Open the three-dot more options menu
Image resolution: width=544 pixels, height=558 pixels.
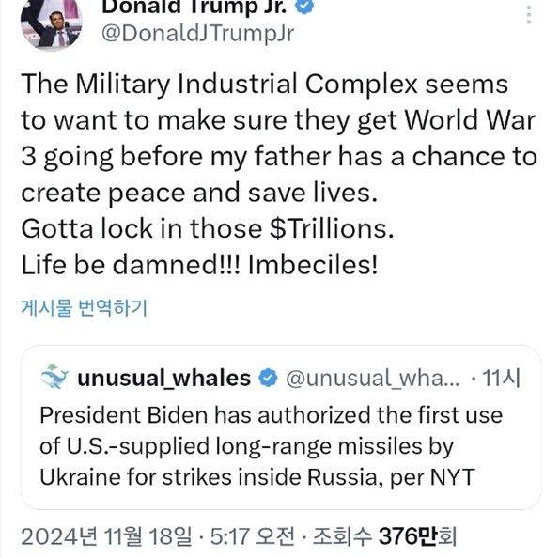click(x=529, y=15)
